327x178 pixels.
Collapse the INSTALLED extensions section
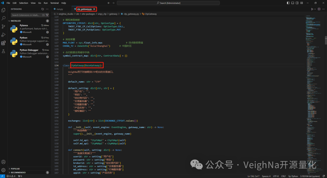coord(16,21)
